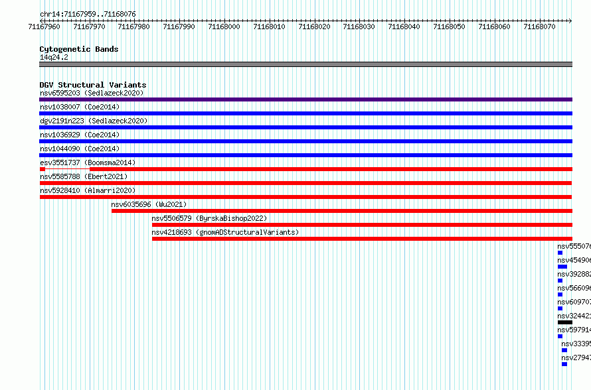This screenshot has width=591, height=390.
Task: Click ruler position 71168070
Action: (x=539, y=27)
